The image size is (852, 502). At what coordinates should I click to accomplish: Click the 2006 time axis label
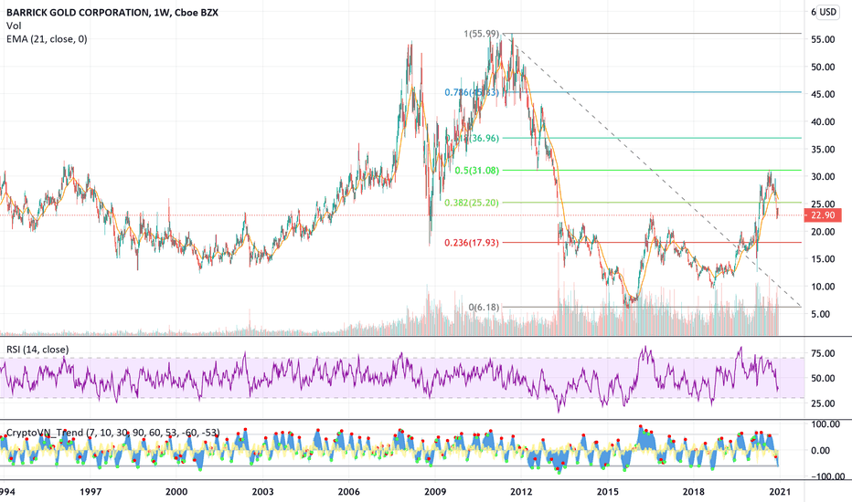point(349,492)
